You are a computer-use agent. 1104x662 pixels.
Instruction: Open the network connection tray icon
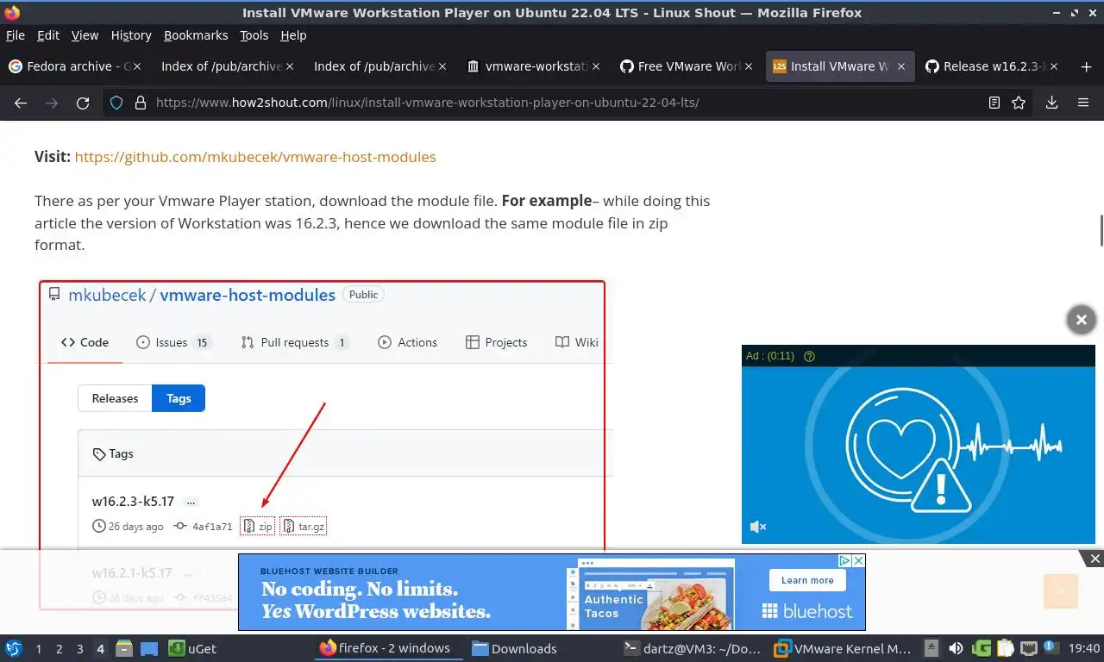(1029, 648)
